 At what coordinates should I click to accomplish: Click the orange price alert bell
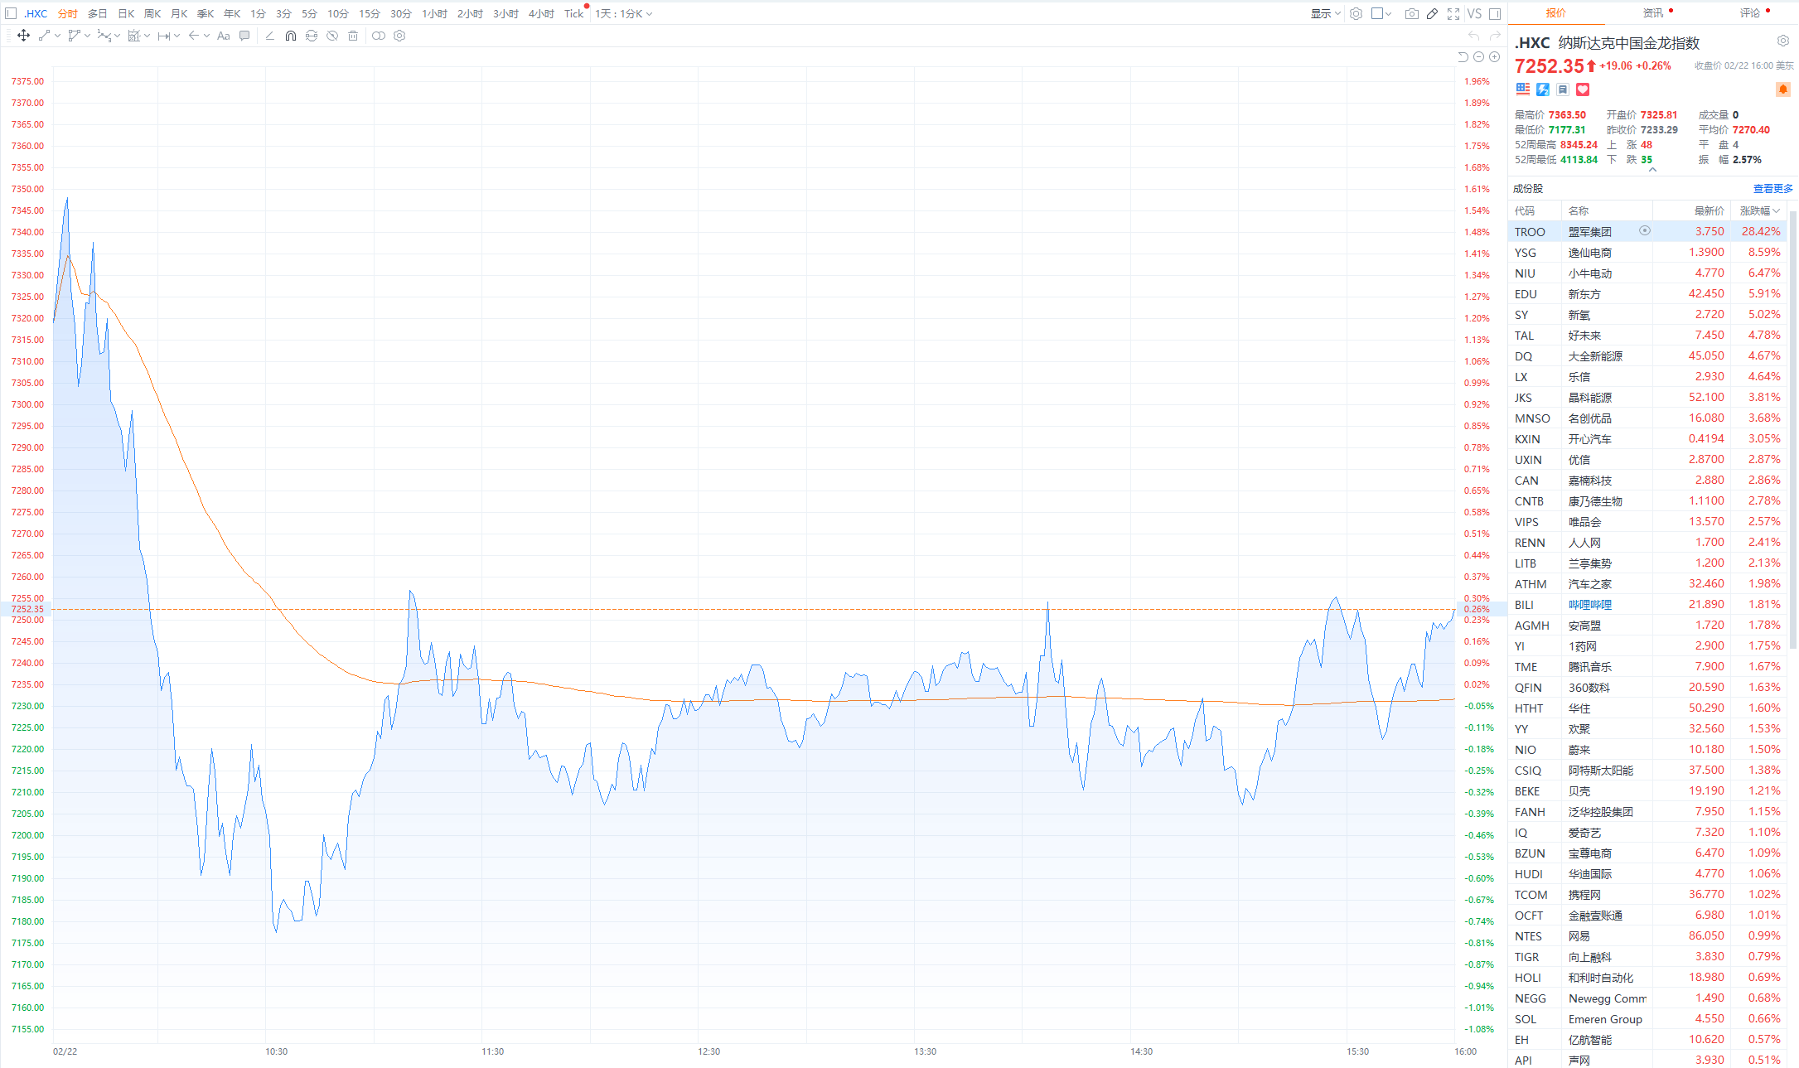click(1782, 89)
